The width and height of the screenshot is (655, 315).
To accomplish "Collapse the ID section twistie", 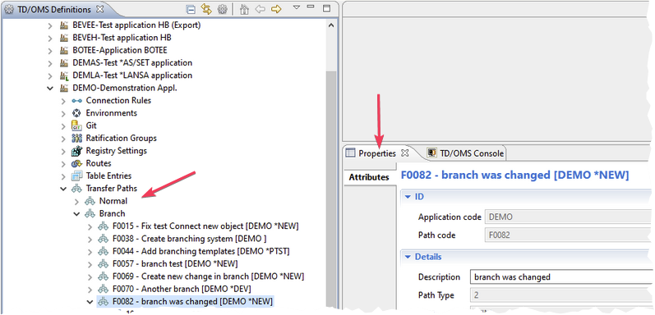I will pos(408,197).
